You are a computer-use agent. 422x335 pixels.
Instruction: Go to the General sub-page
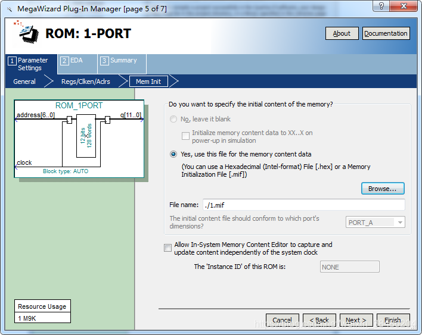click(x=24, y=82)
